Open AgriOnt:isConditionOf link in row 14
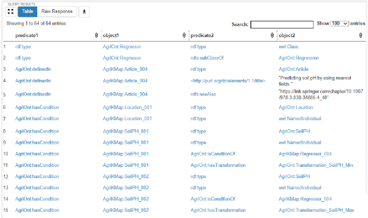The height and width of the screenshot is (218, 368). (213, 199)
